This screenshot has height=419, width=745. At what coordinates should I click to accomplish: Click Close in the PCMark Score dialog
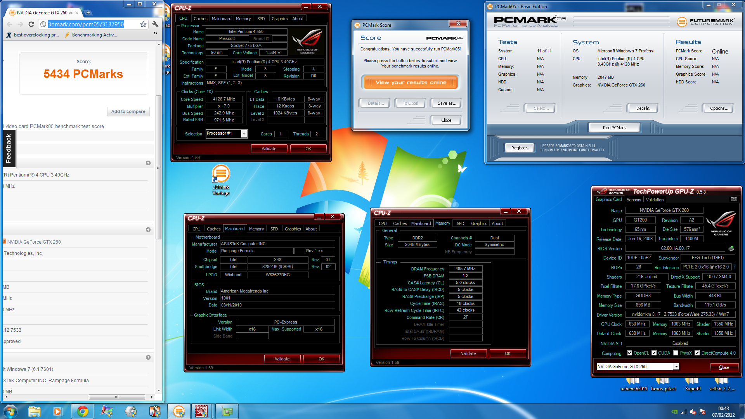tap(446, 120)
